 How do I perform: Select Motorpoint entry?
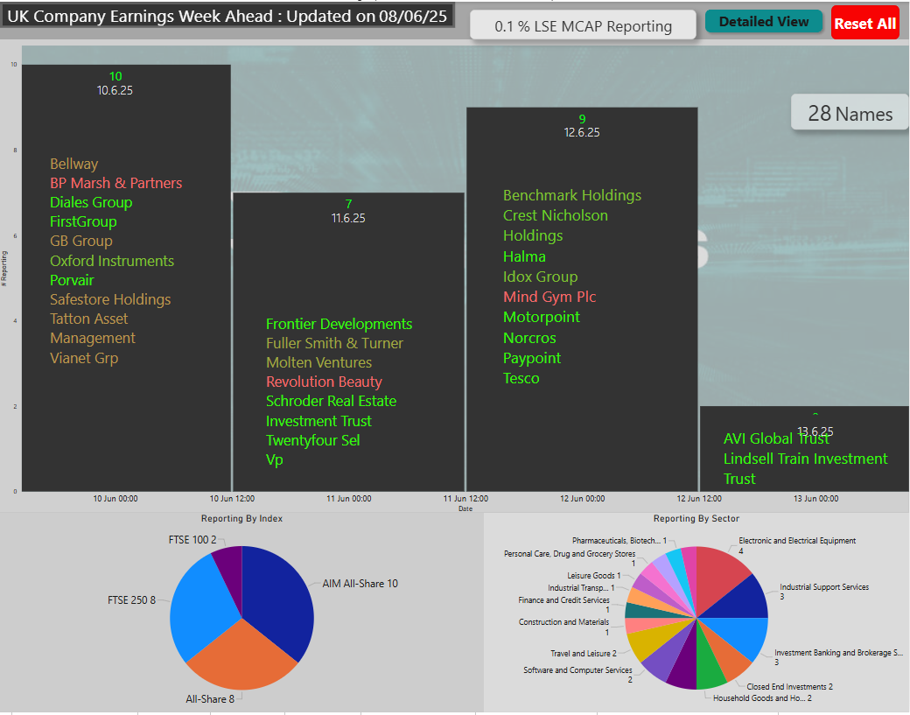pyautogui.click(x=542, y=317)
